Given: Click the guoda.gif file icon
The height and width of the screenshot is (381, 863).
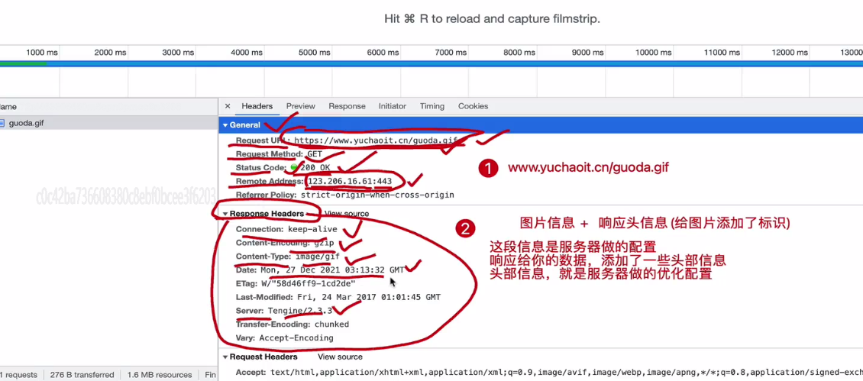Looking at the screenshot, I should 2,124.
